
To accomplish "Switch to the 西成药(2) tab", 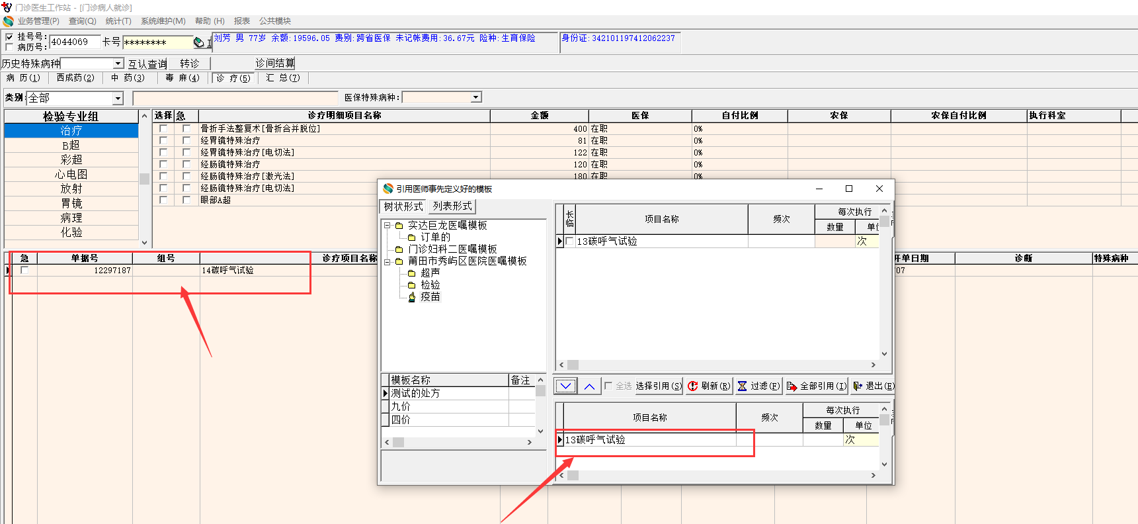I will click(x=75, y=78).
